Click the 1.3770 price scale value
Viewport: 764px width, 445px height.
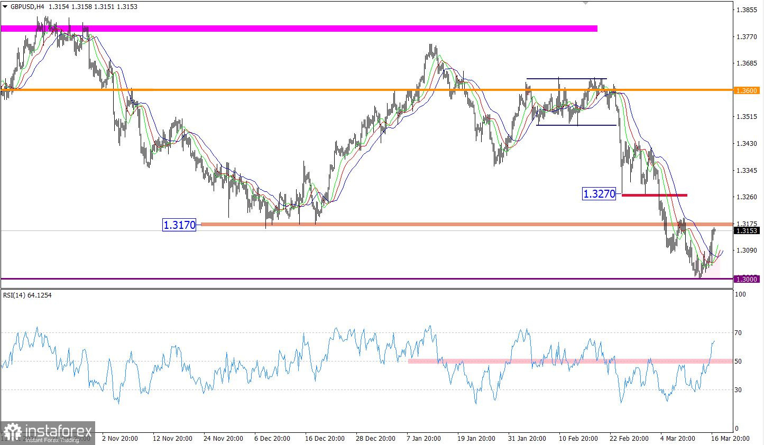pyautogui.click(x=748, y=37)
